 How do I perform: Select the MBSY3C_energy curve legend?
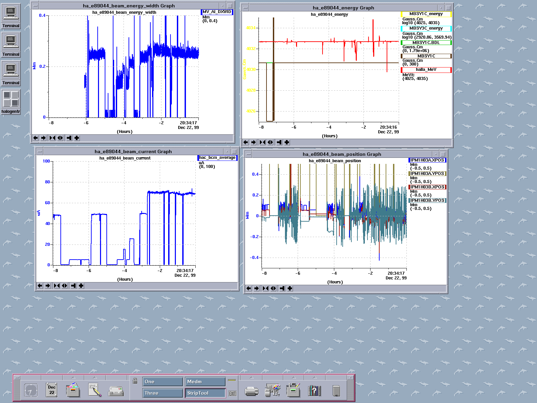click(x=426, y=29)
